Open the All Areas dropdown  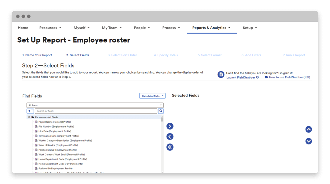pos(95,105)
